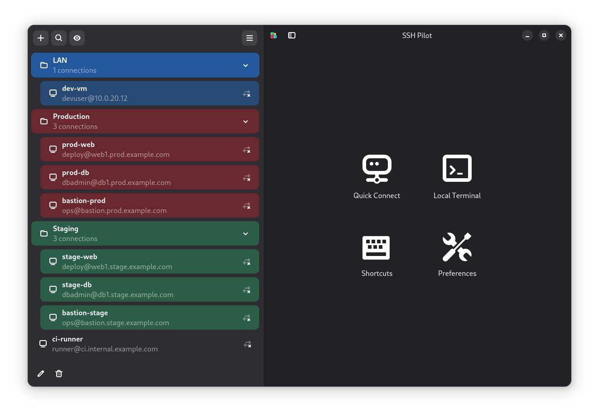Open Preferences with the tools icon
Viewport: 599px width, 417px height.
pyautogui.click(x=457, y=247)
